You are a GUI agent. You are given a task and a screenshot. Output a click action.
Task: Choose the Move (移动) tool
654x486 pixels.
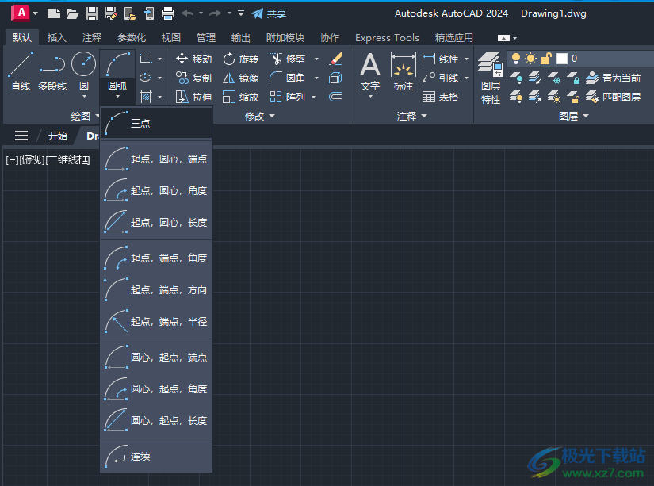(x=194, y=59)
